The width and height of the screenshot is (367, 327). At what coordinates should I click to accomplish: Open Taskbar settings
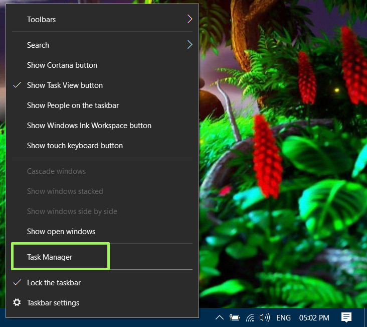coord(102,302)
